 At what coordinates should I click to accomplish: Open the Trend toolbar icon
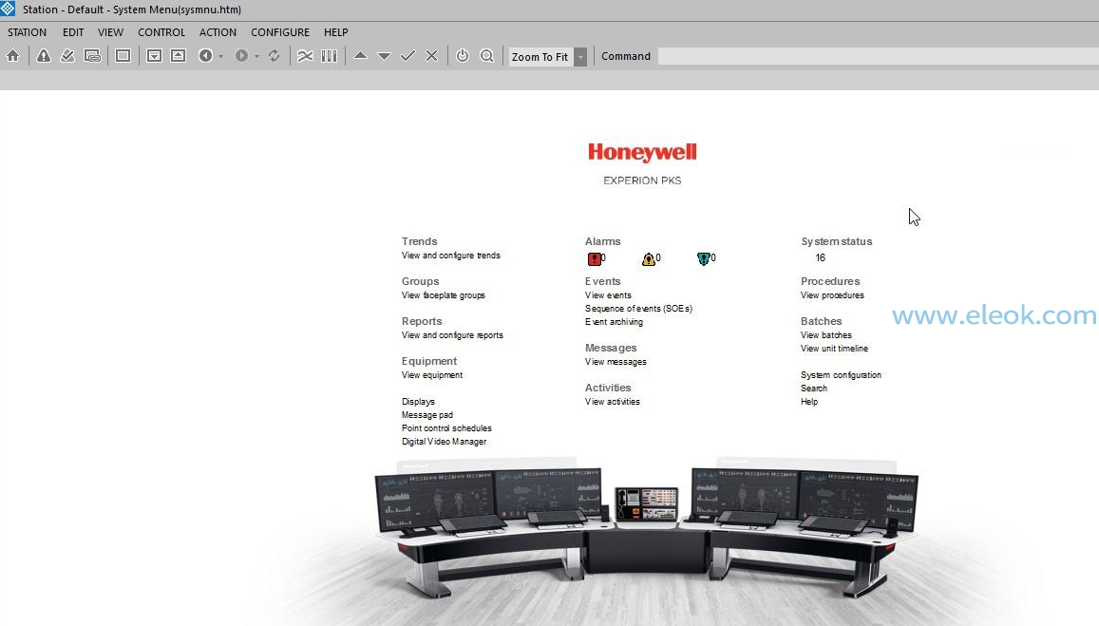pyautogui.click(x=305, y=56)
